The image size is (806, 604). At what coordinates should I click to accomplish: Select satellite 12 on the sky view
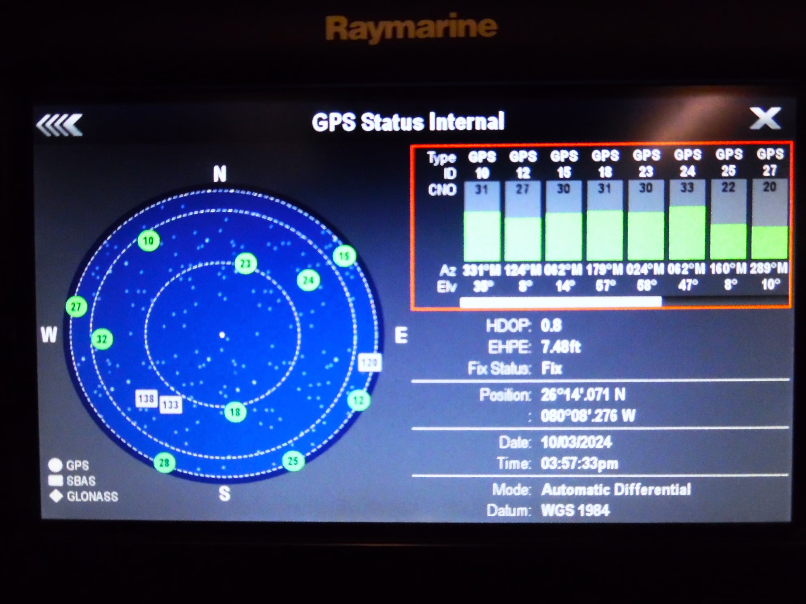pyautogui.click(x=359, y=401)
